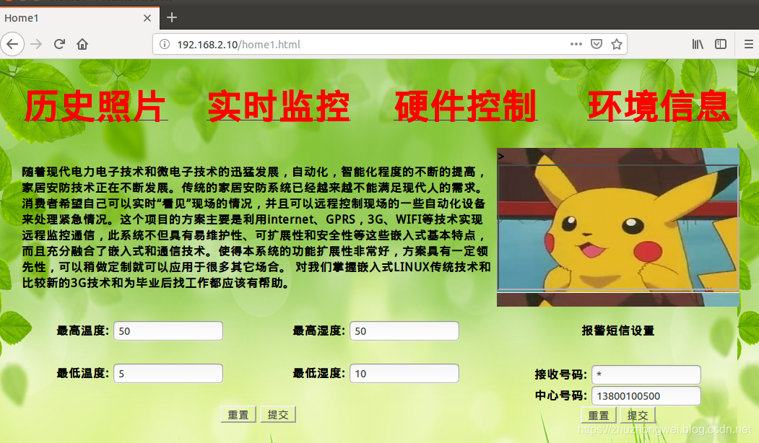Click the 最高温度 input field

(168, 330)
